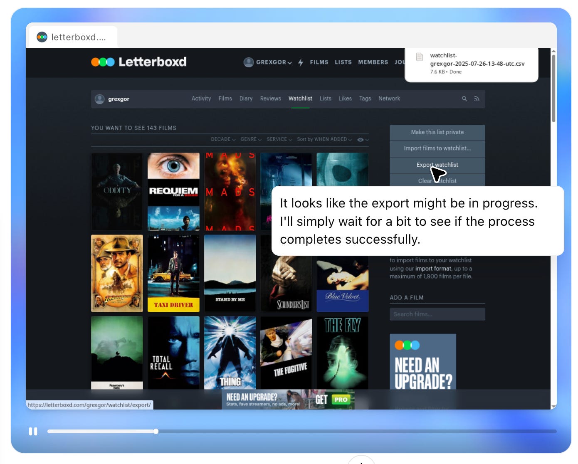578x464 pixels.
Task: Click the Letterboxd three-dot logo in header
Action: coord(103,62)
